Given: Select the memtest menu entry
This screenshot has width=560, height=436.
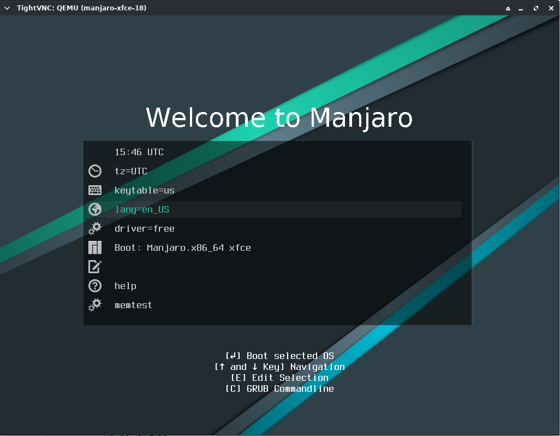Looking at the screenshot, I should click(x=134, y=305).
